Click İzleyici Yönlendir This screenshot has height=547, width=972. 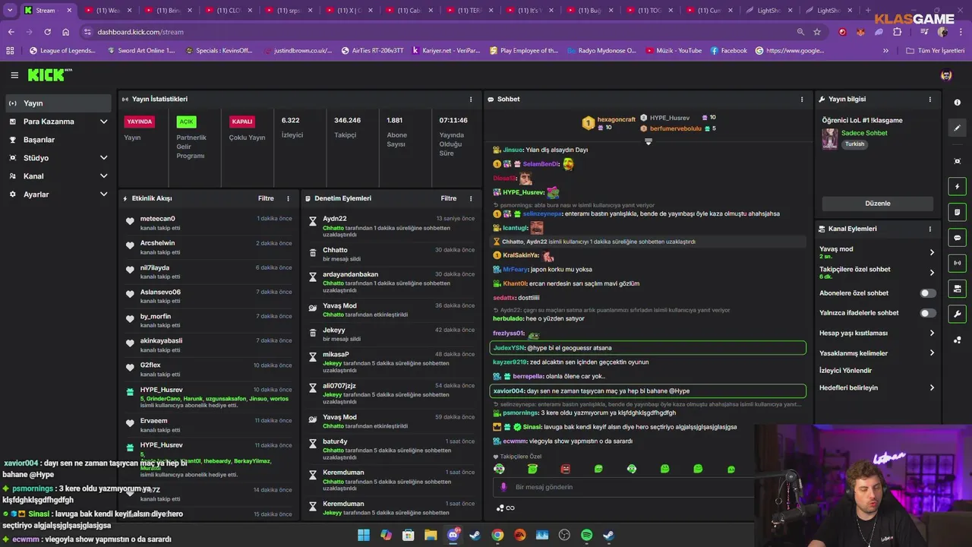(845, 371)
